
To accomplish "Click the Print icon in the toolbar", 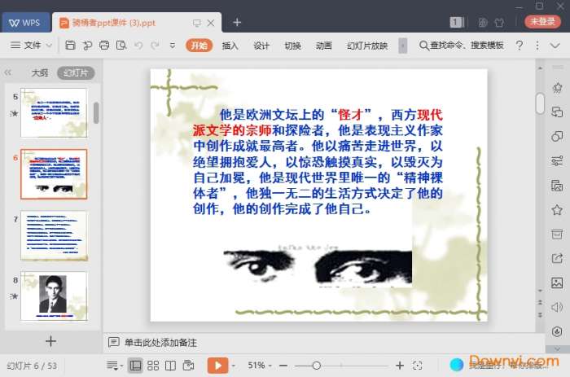I will point(104,46).
